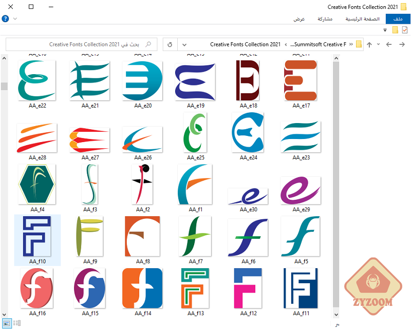Viewport: 411px width, 329px height.
Task: Select the AA_f7 green f thumbnail
Action: point(195,236)
